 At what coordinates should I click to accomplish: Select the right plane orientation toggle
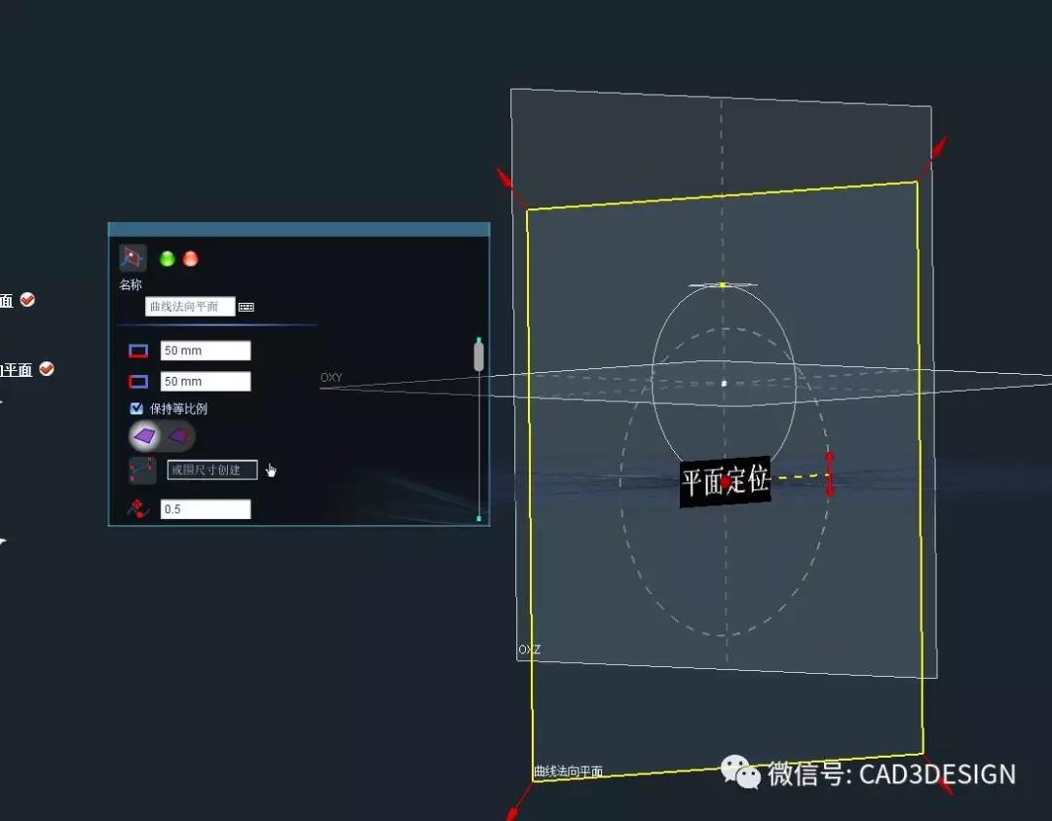coord(178,436)
